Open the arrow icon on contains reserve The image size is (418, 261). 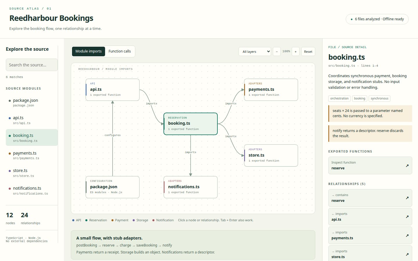[407, 198]
